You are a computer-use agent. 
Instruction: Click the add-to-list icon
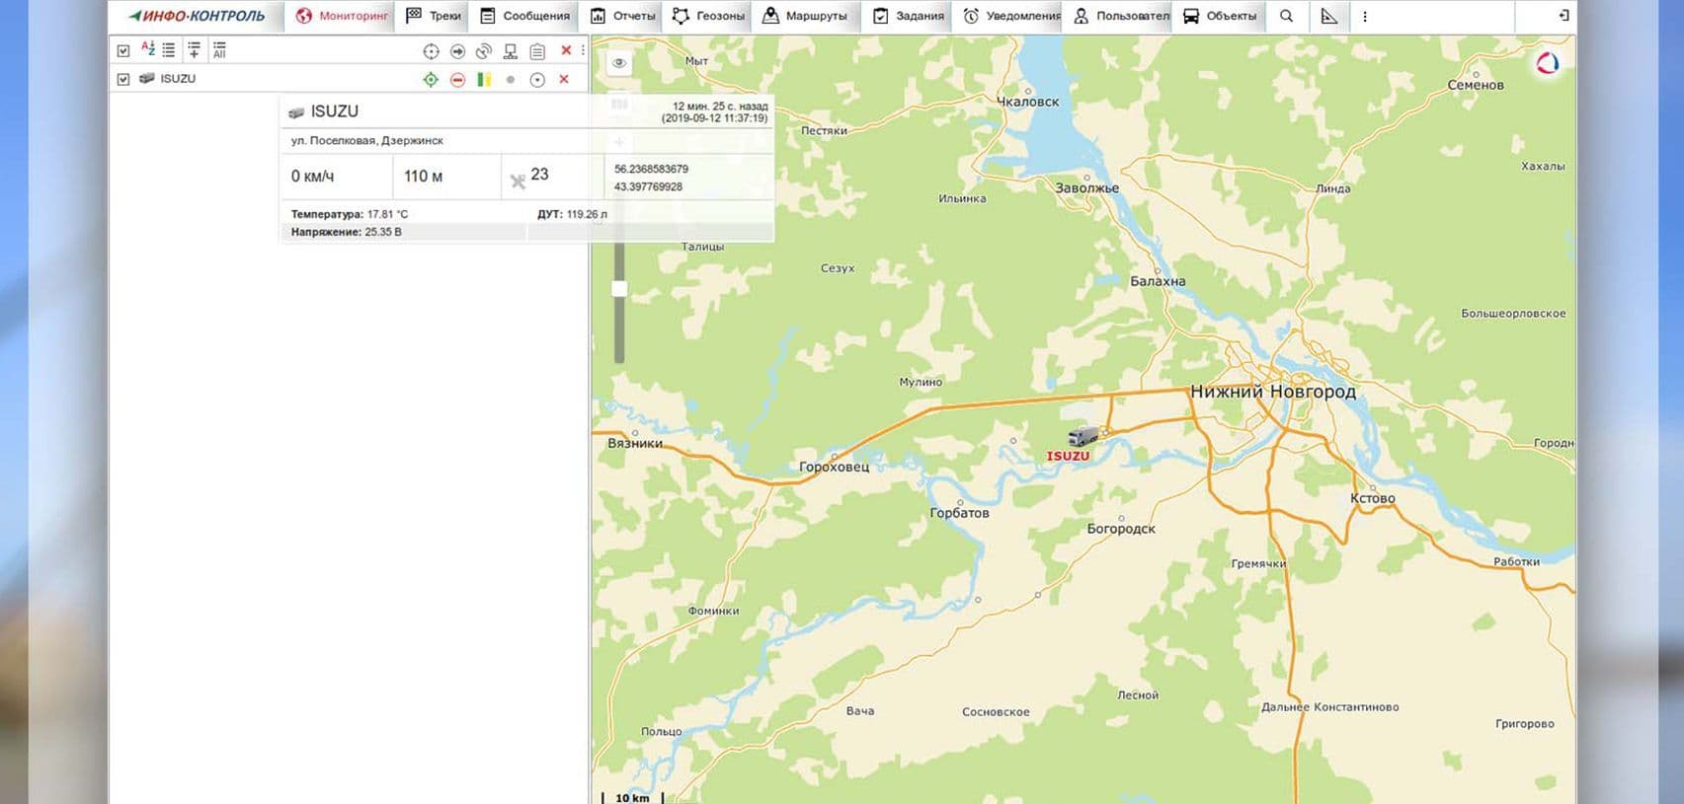click(x=194, y=49)
